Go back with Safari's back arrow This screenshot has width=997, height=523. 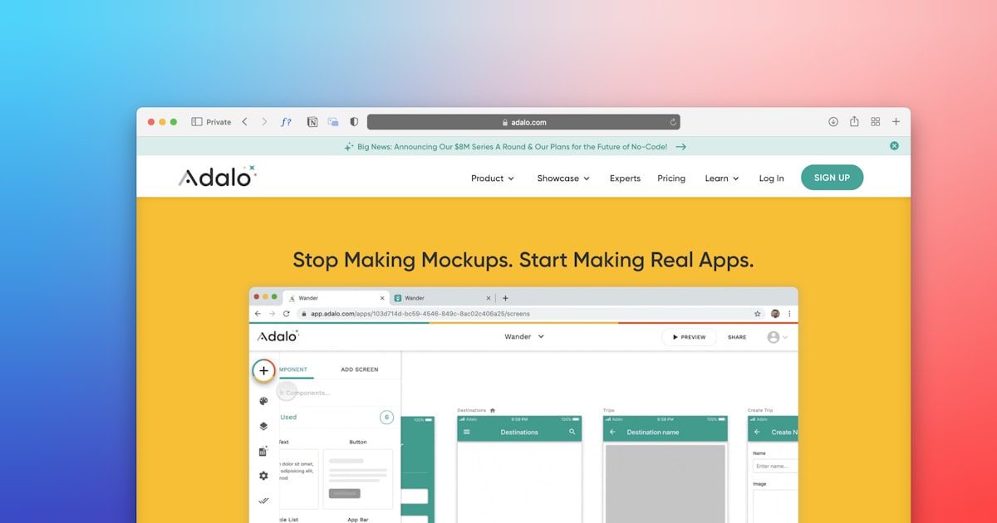pos(244,122)
